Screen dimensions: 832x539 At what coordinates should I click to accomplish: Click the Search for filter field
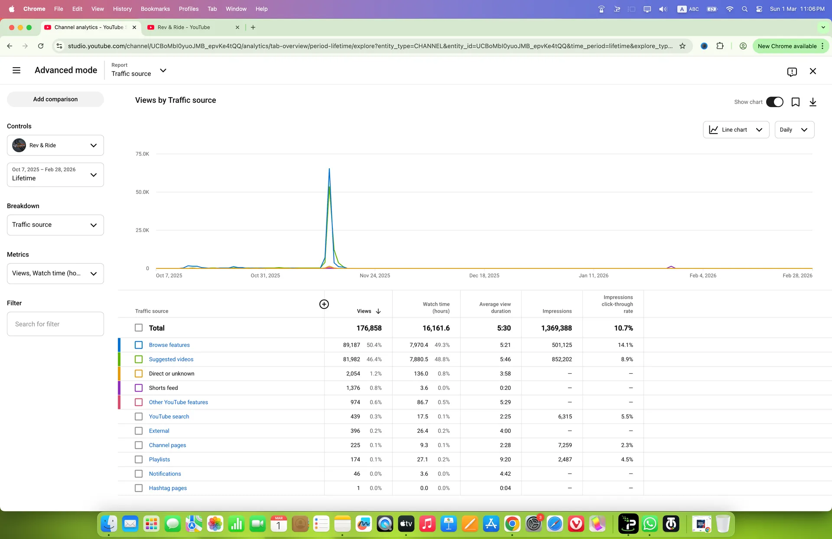[55, 324]
